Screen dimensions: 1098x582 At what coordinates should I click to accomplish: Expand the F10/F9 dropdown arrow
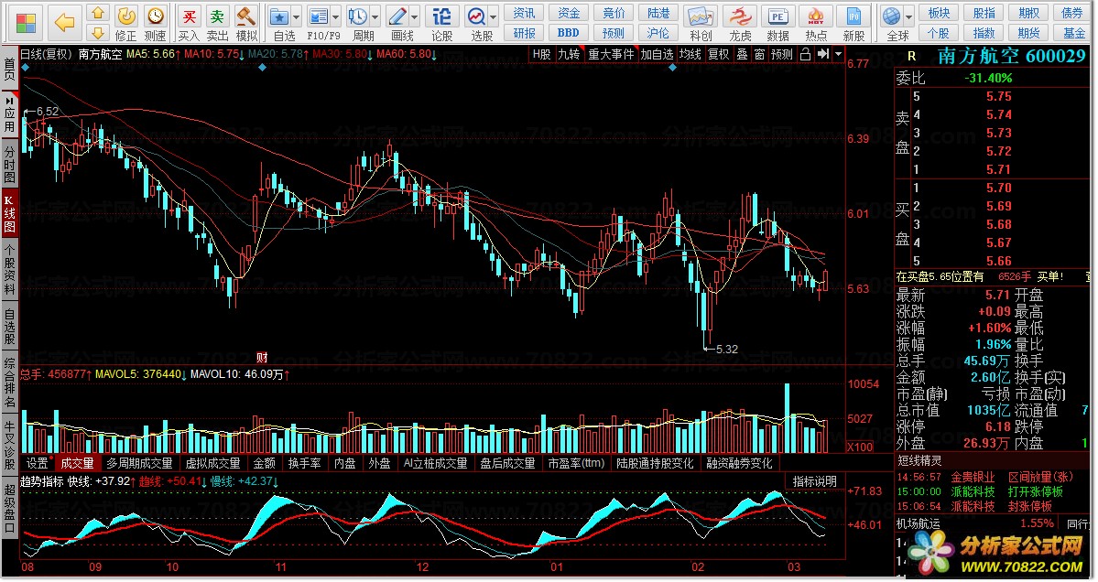click(x=336, y=16)
